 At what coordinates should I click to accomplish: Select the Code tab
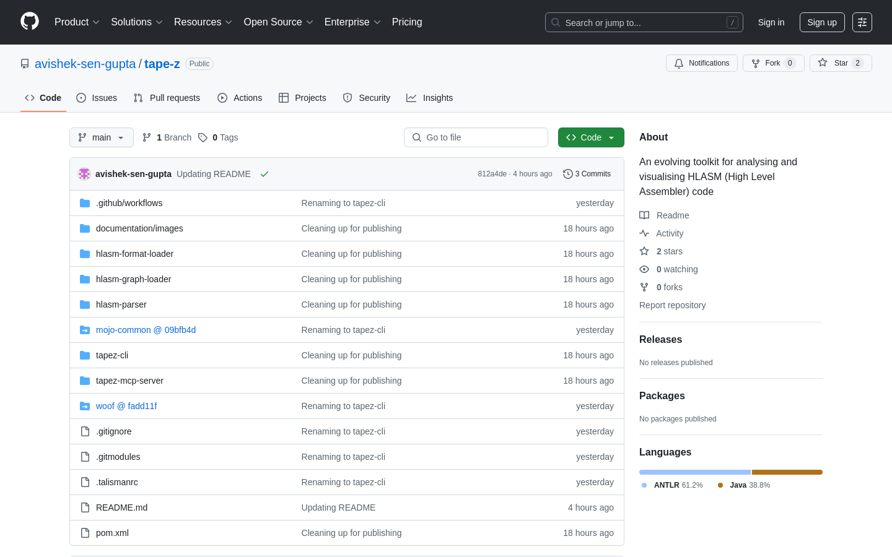pyautogui.click(x=43, y=98)
